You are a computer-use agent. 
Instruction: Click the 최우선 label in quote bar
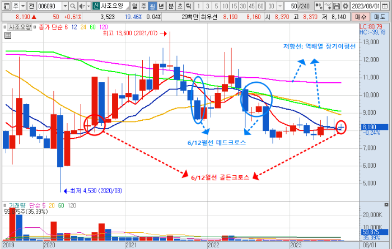(209, 17)
